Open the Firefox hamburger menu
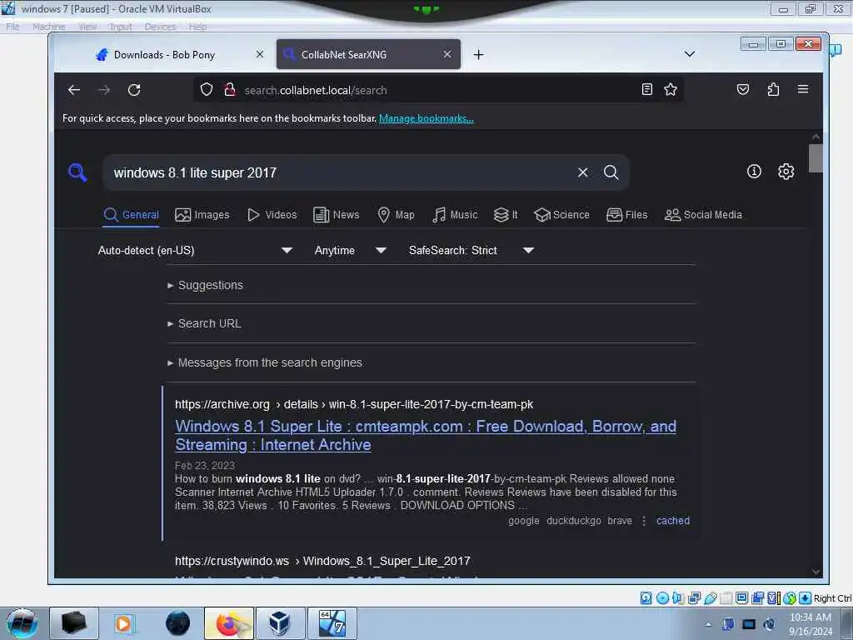The width and height of the screenshot is (853, 640). pyautogui.click(x=803, y=89)
